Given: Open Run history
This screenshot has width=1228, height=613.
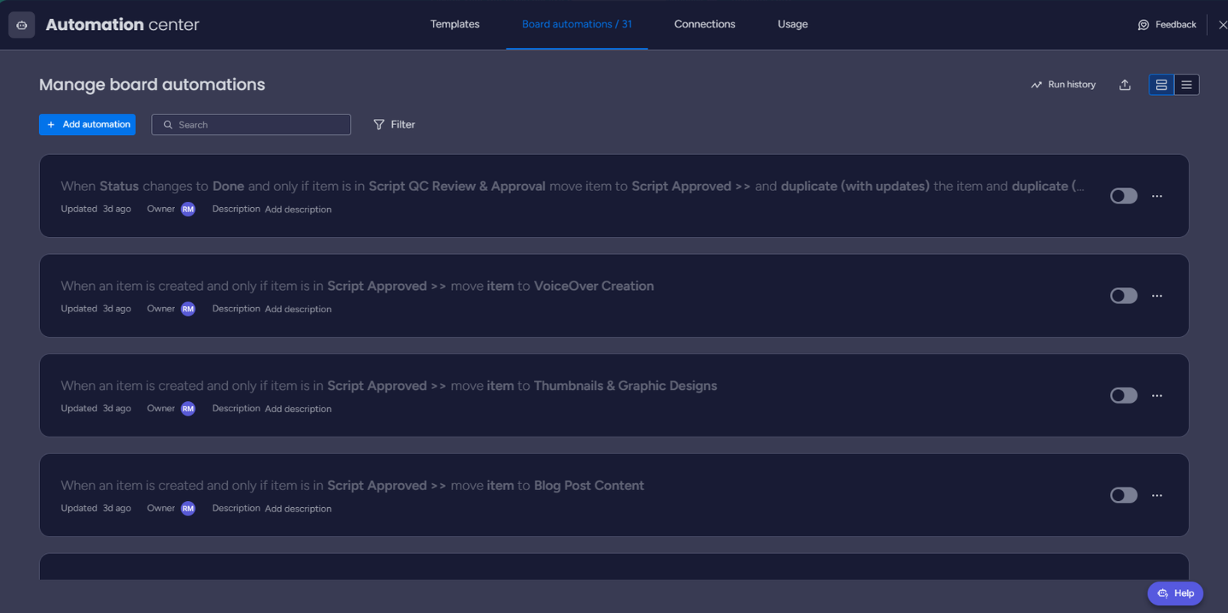Looking at the screenshot, I should [x=1063, y=84].
